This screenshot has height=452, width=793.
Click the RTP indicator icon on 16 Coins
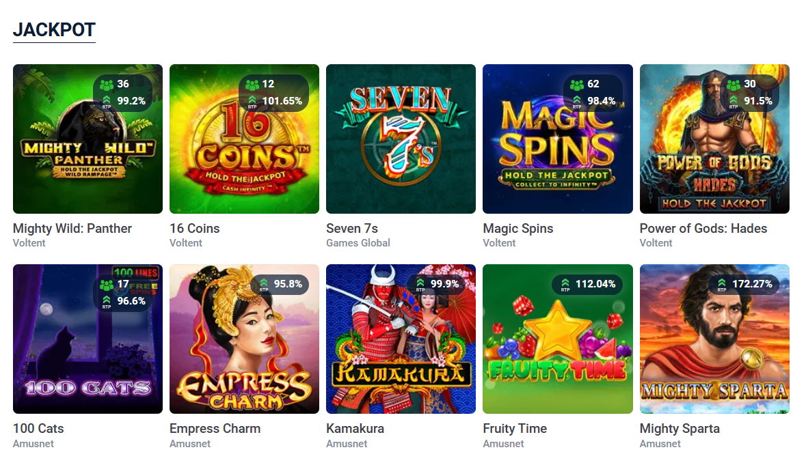pos(253,99)
